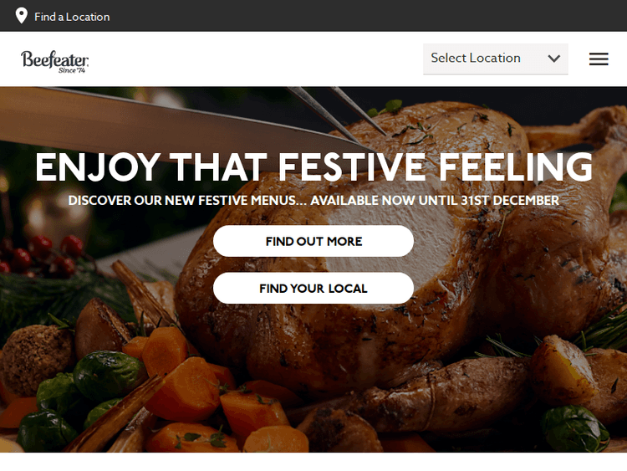
Task: Click the Find Your Local button
Action: [x=313, y=288]
